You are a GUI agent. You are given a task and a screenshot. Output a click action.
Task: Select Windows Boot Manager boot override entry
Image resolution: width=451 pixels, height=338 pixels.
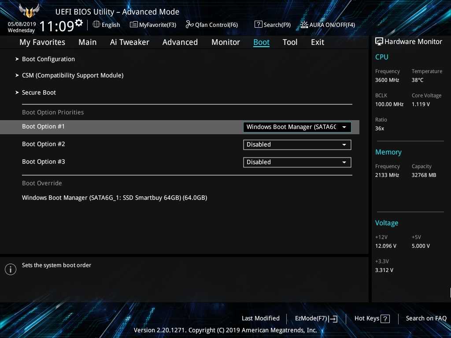[x=115, y=198]
